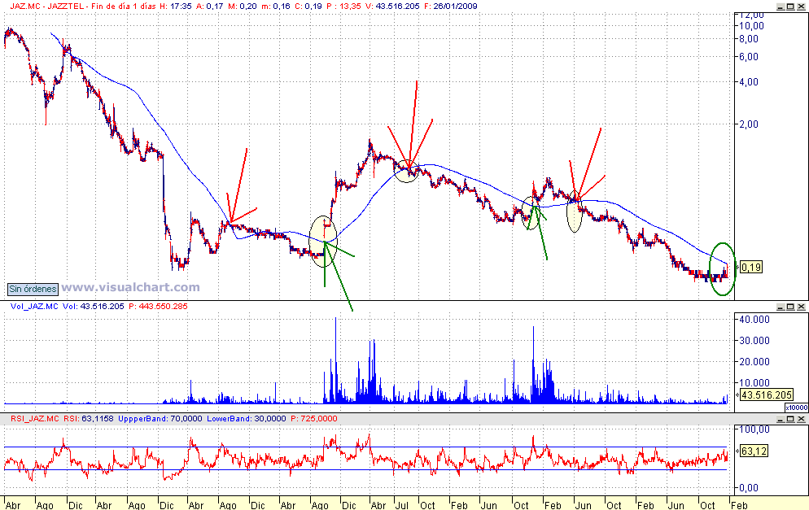Image resolution: width=809 pixels, height=510 pixels.
Task: Click the 'P: 725,0000' RSI panel value
Action: pos(313,419)
